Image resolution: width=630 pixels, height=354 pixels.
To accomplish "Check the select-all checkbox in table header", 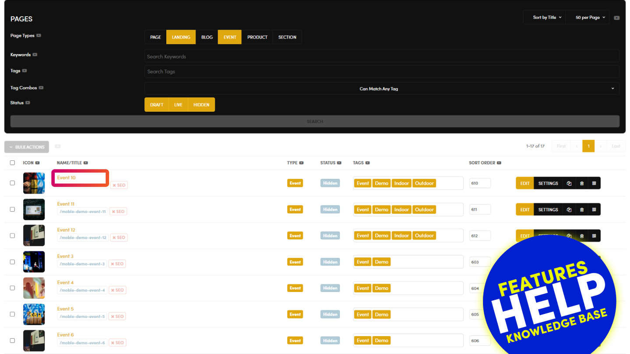I will 12,163.
